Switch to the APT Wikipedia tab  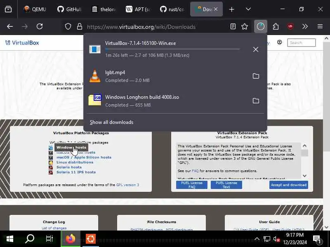137,9
